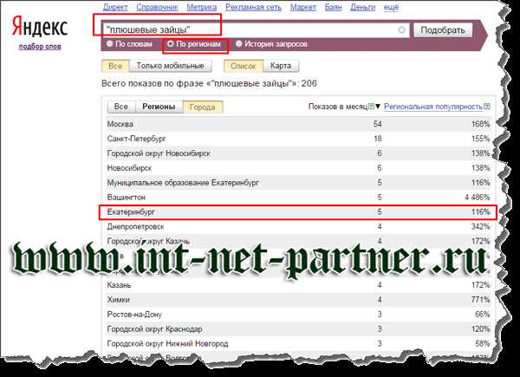Click the Подобрать button

(443, 30)
